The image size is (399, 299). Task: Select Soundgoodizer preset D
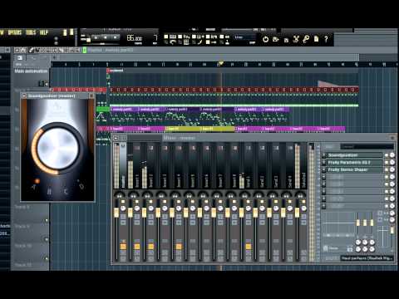tap(81, 187)
